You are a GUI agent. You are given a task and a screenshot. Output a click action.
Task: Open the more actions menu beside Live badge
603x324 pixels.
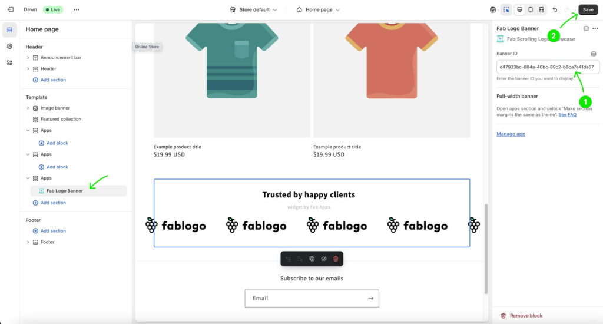(77, 9)
